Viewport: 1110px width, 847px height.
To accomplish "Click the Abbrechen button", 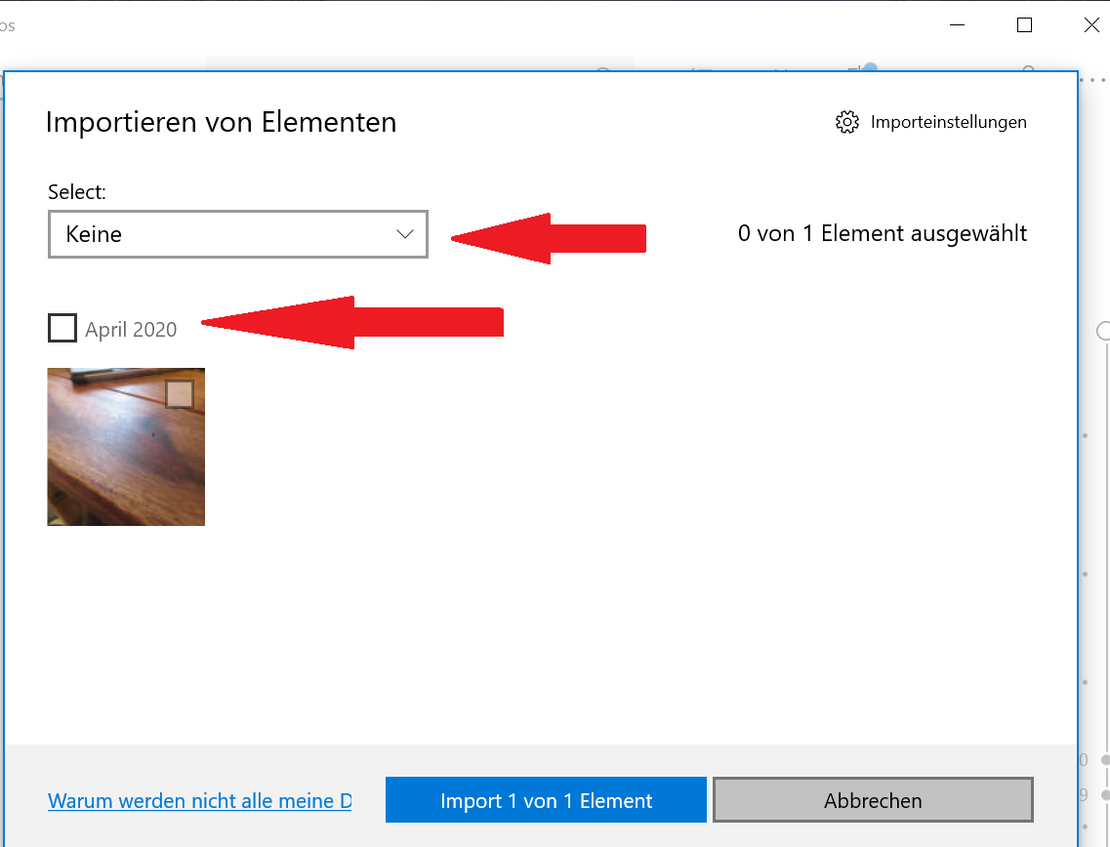I will pyautogui.click(x=873, y=800).
